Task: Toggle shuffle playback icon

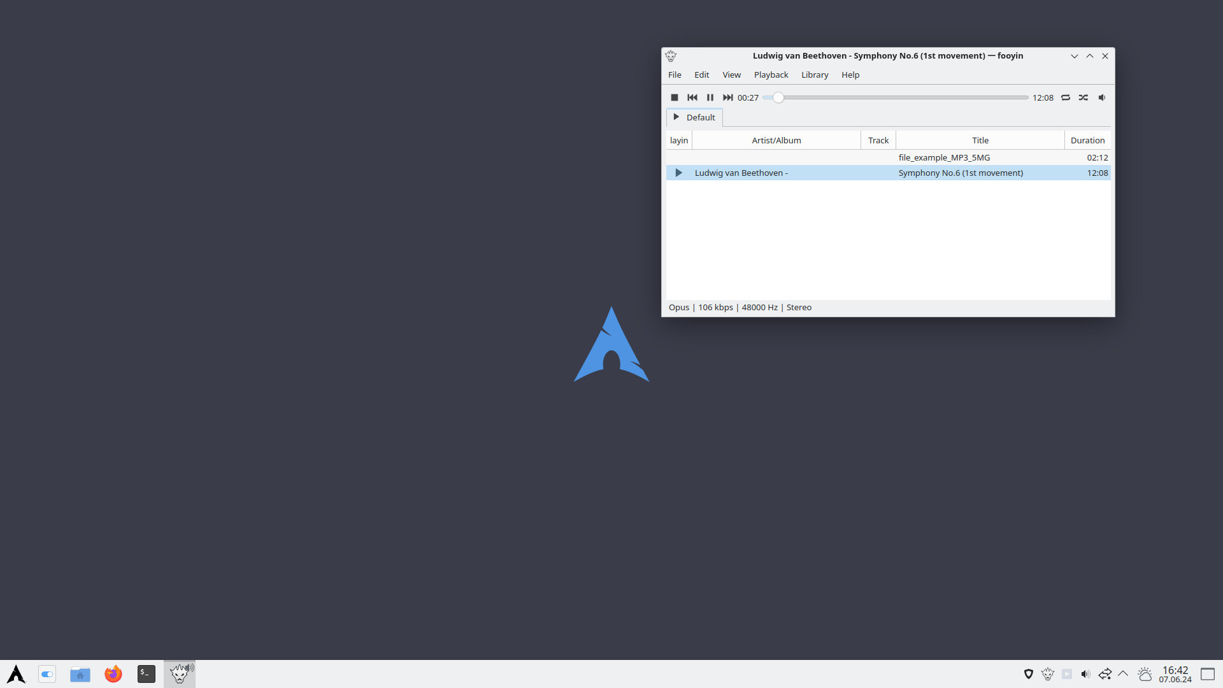Action: pyautogui.click(x=1084, y=97)
